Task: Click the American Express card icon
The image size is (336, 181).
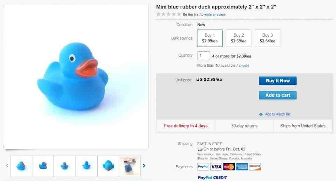Action: [242, 167]
